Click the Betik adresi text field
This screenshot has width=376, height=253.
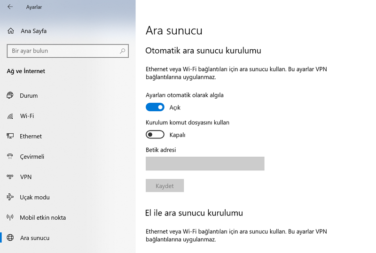click(x=205, y=163)
